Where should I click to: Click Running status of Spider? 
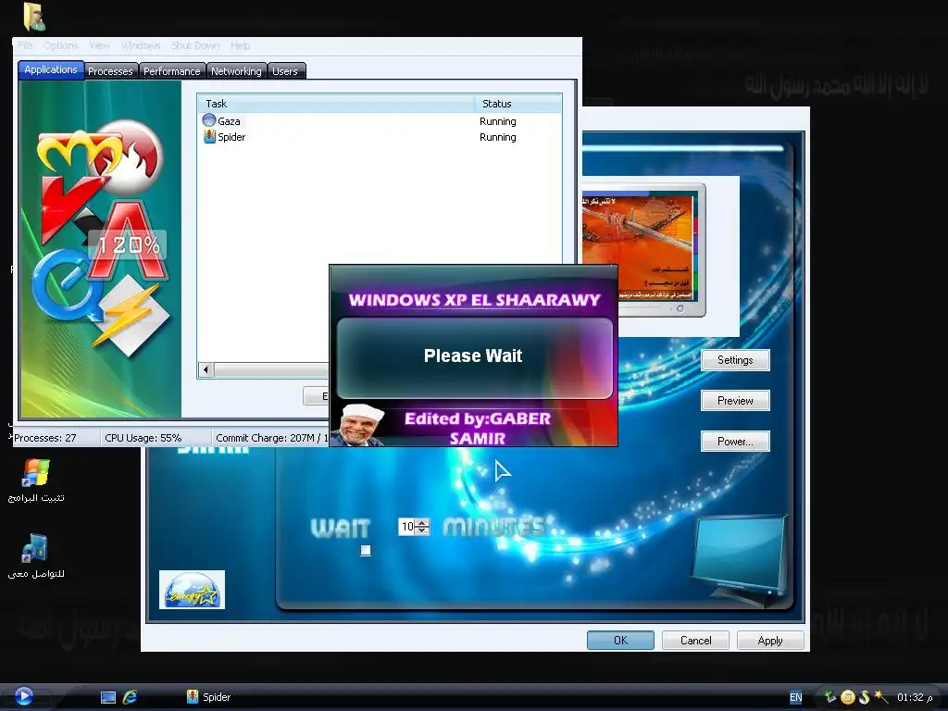click(497, 137)
